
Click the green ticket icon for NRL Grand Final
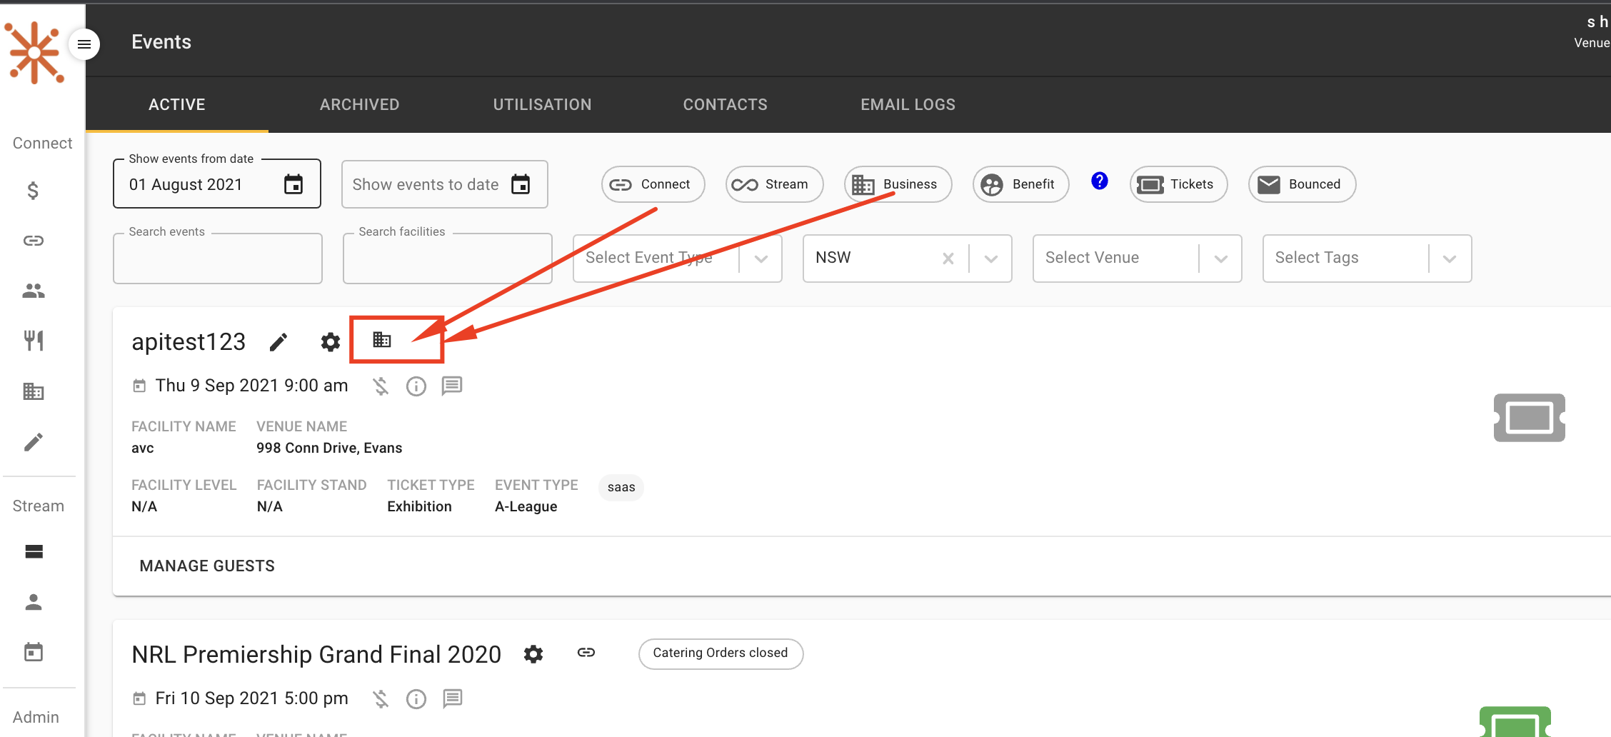click(1515, 722)
